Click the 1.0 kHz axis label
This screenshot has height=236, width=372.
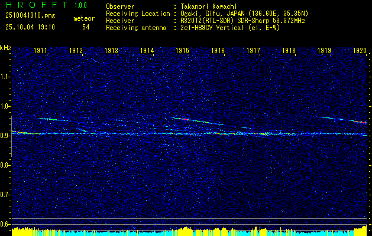(x=5, y=106)
